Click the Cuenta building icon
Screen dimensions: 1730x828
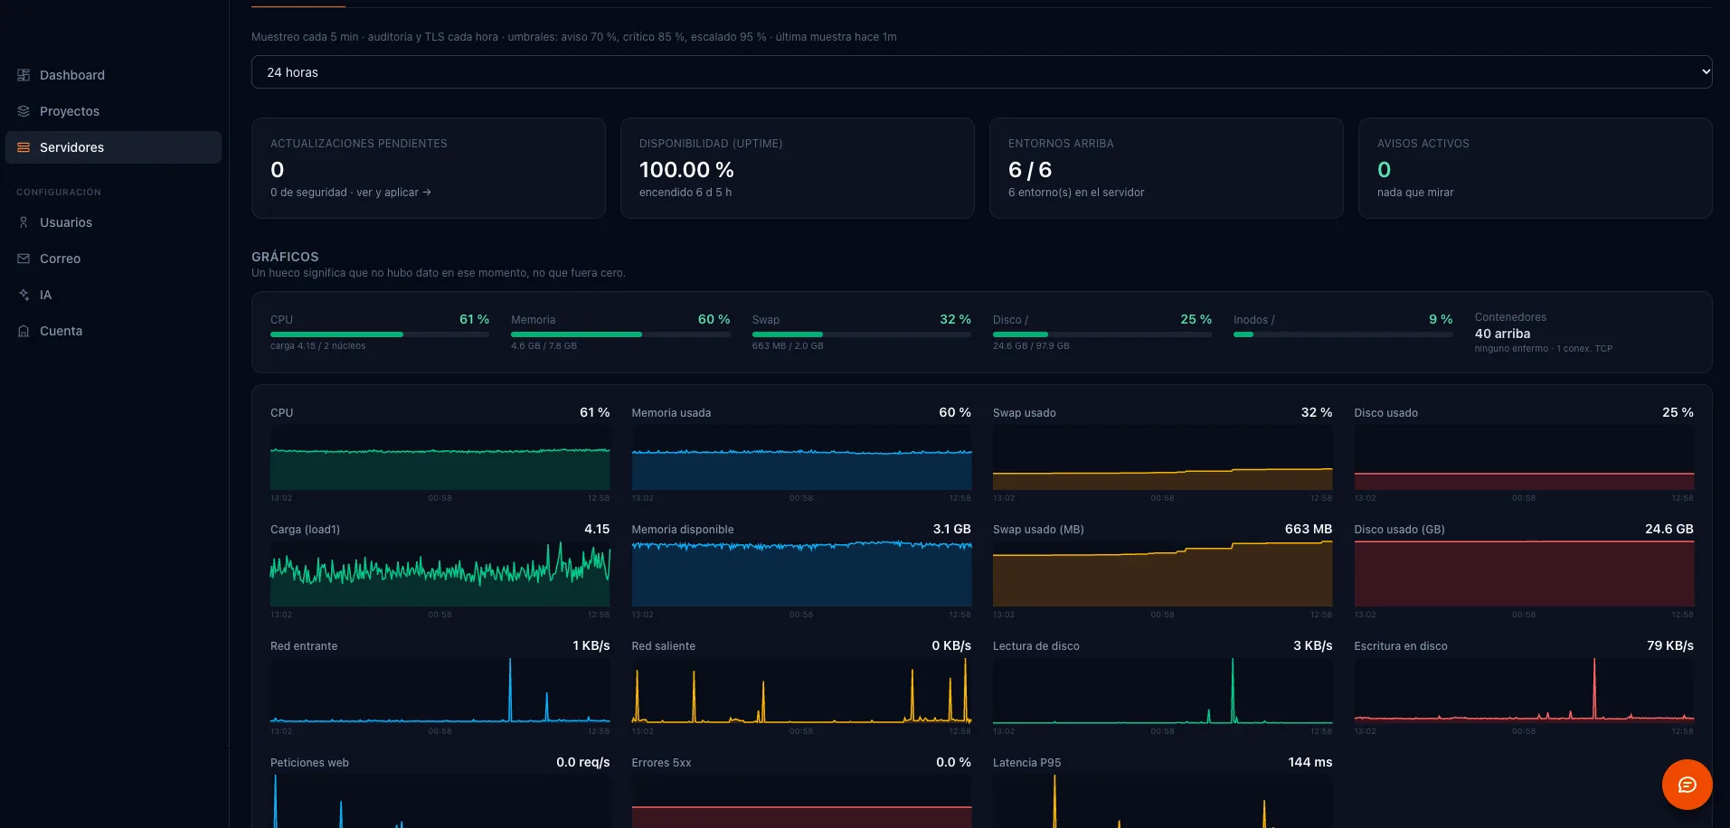point(24,331)
